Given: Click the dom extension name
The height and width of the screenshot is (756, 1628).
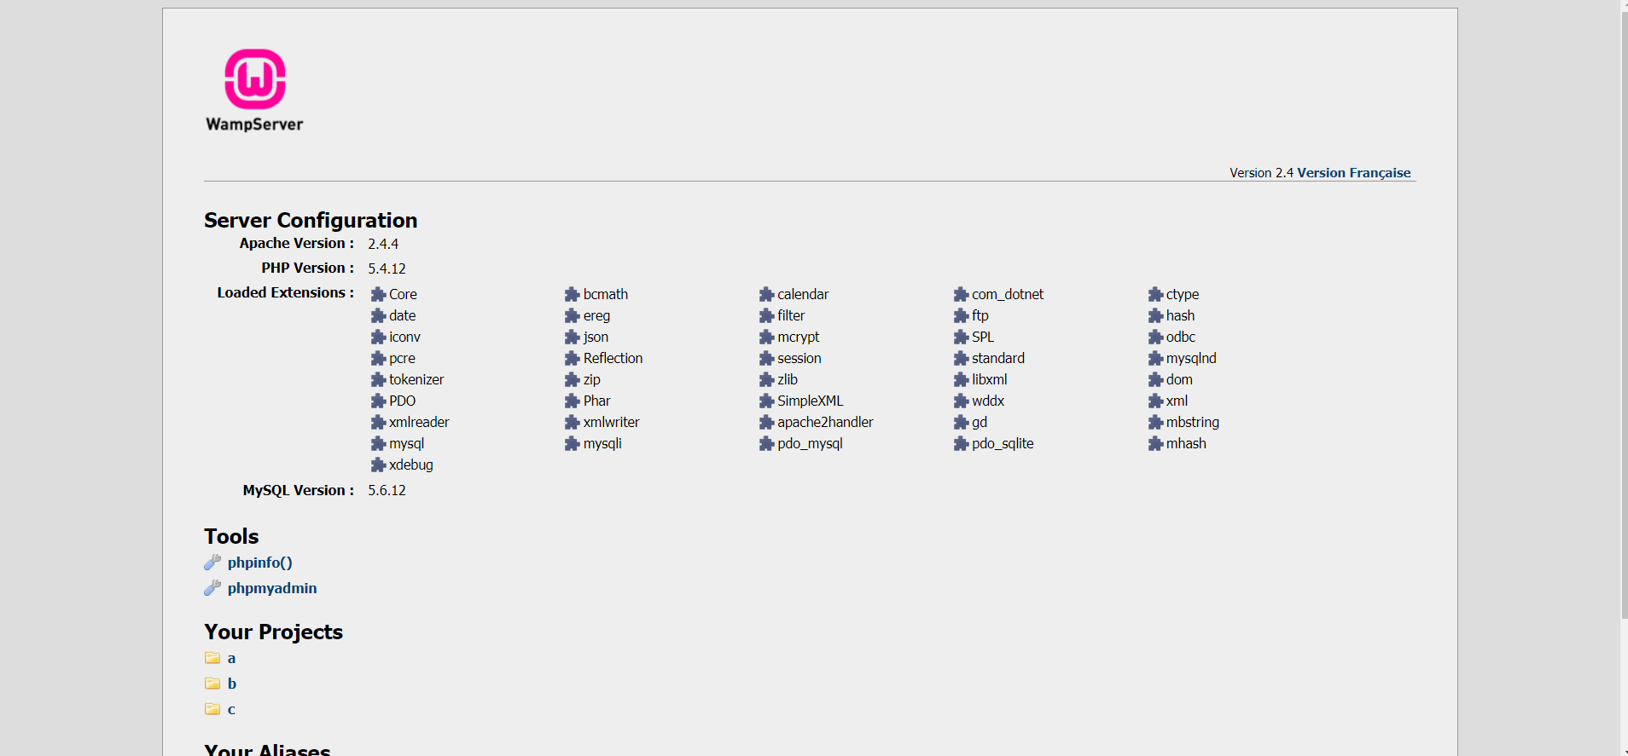Looking at the screenshot, I should pyautogui.click(x=1179, y=379).
